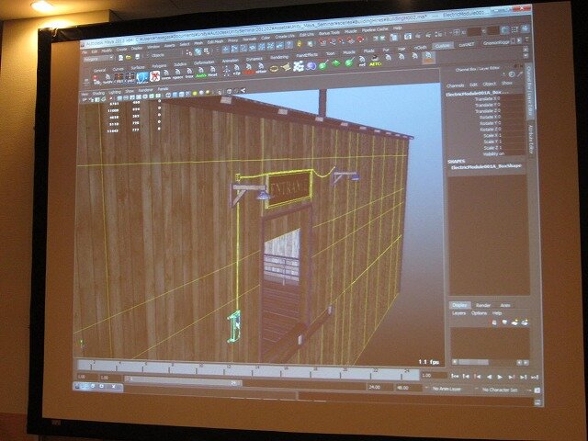Open the Polygons shelf tab
The height and width of the screenshot is (441, 588).
tap(159, 65)
